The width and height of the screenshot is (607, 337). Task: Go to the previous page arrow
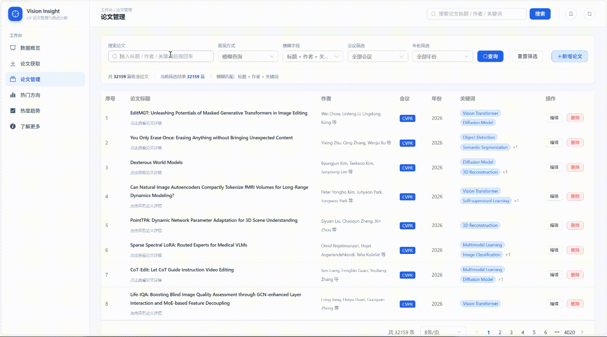pyautogui.click(x=477, y=332)
